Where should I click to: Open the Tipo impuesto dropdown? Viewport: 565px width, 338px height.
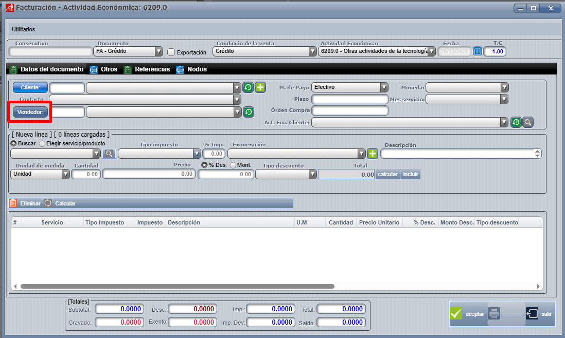pyautogui.click(x=197, y=153)
